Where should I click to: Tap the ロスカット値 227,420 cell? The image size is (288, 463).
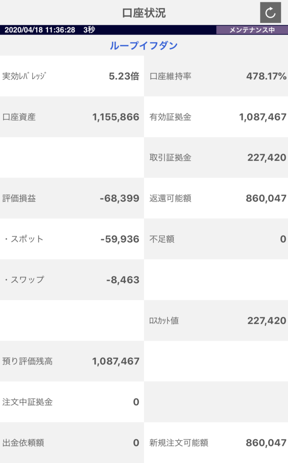(216, 321)
